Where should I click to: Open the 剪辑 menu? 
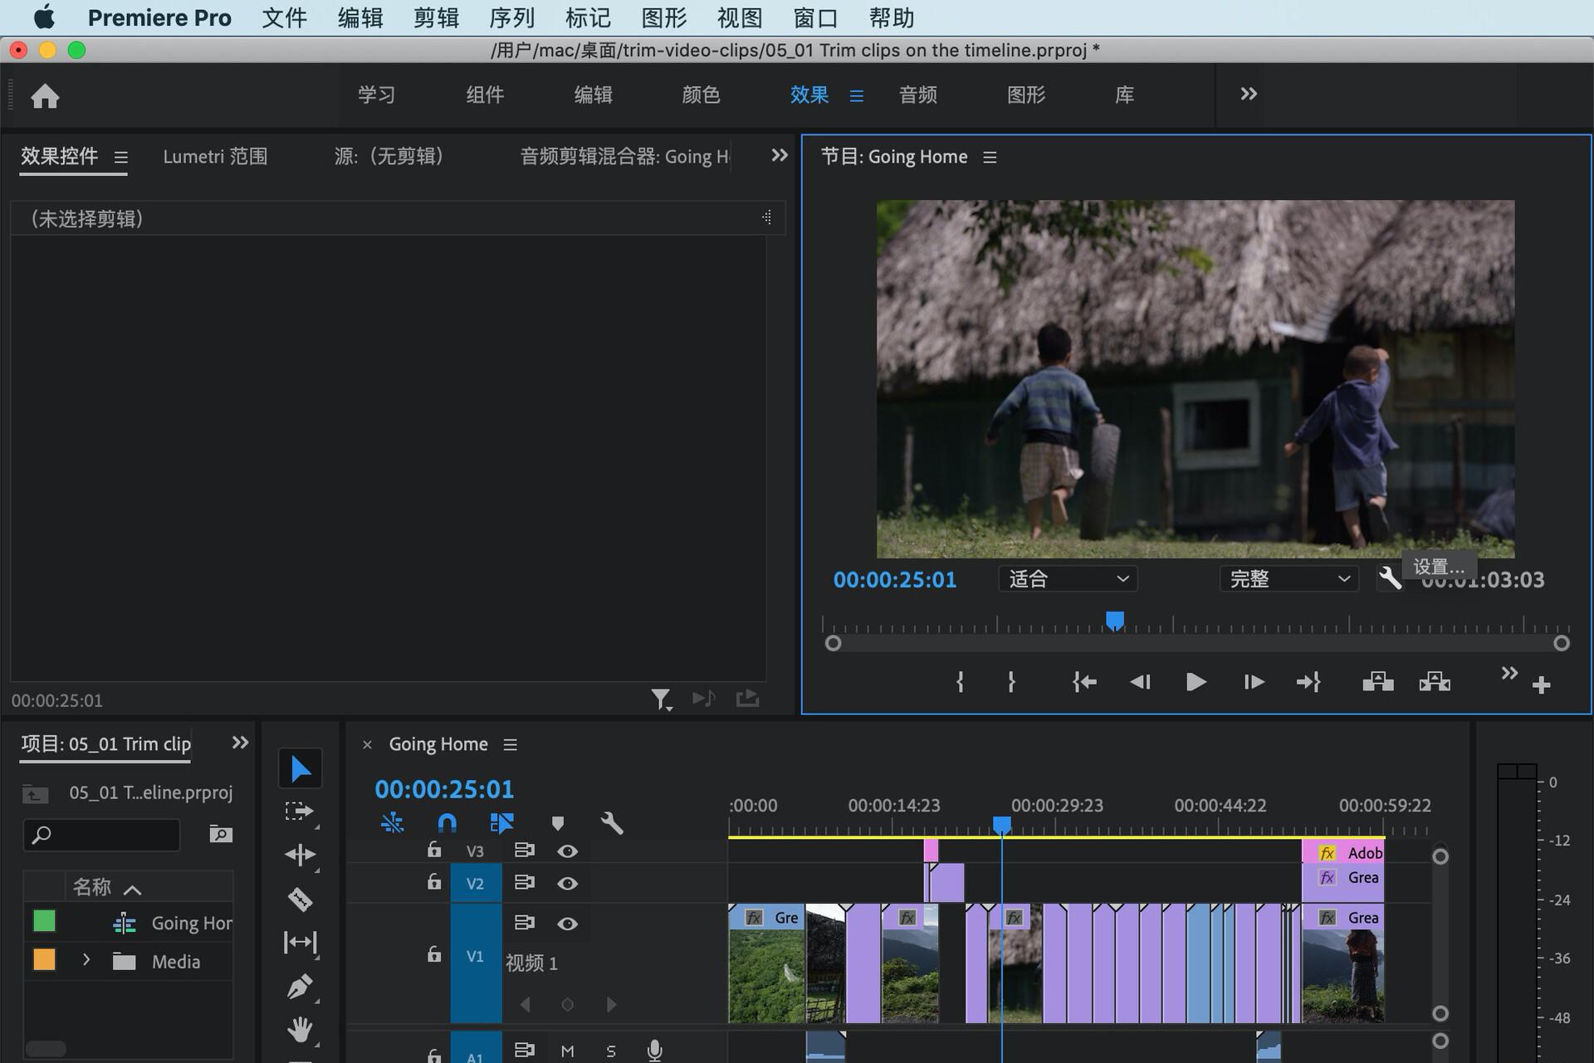(x=436, y=17)
